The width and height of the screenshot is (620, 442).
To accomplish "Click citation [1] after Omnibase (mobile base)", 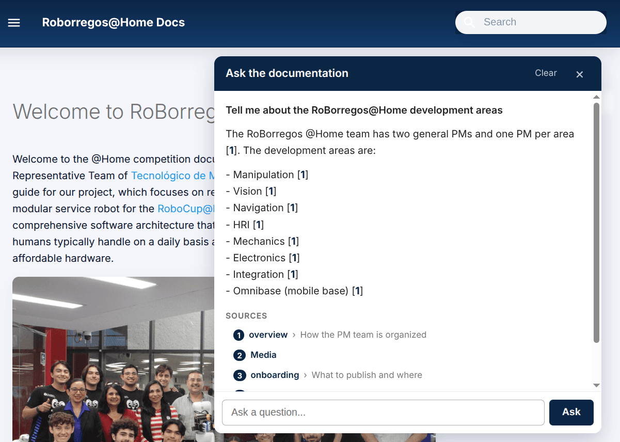I will pos(357,291).
